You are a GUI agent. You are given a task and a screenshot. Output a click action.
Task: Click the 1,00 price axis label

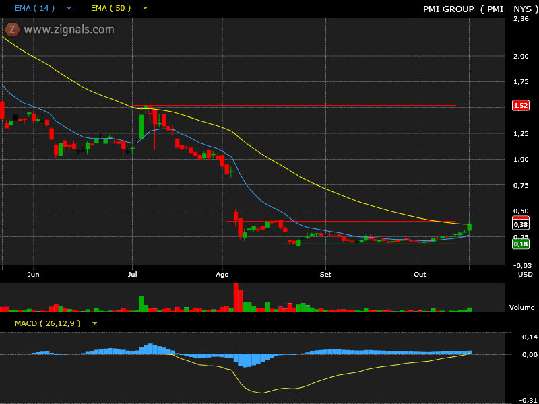(x=521, y=159)
